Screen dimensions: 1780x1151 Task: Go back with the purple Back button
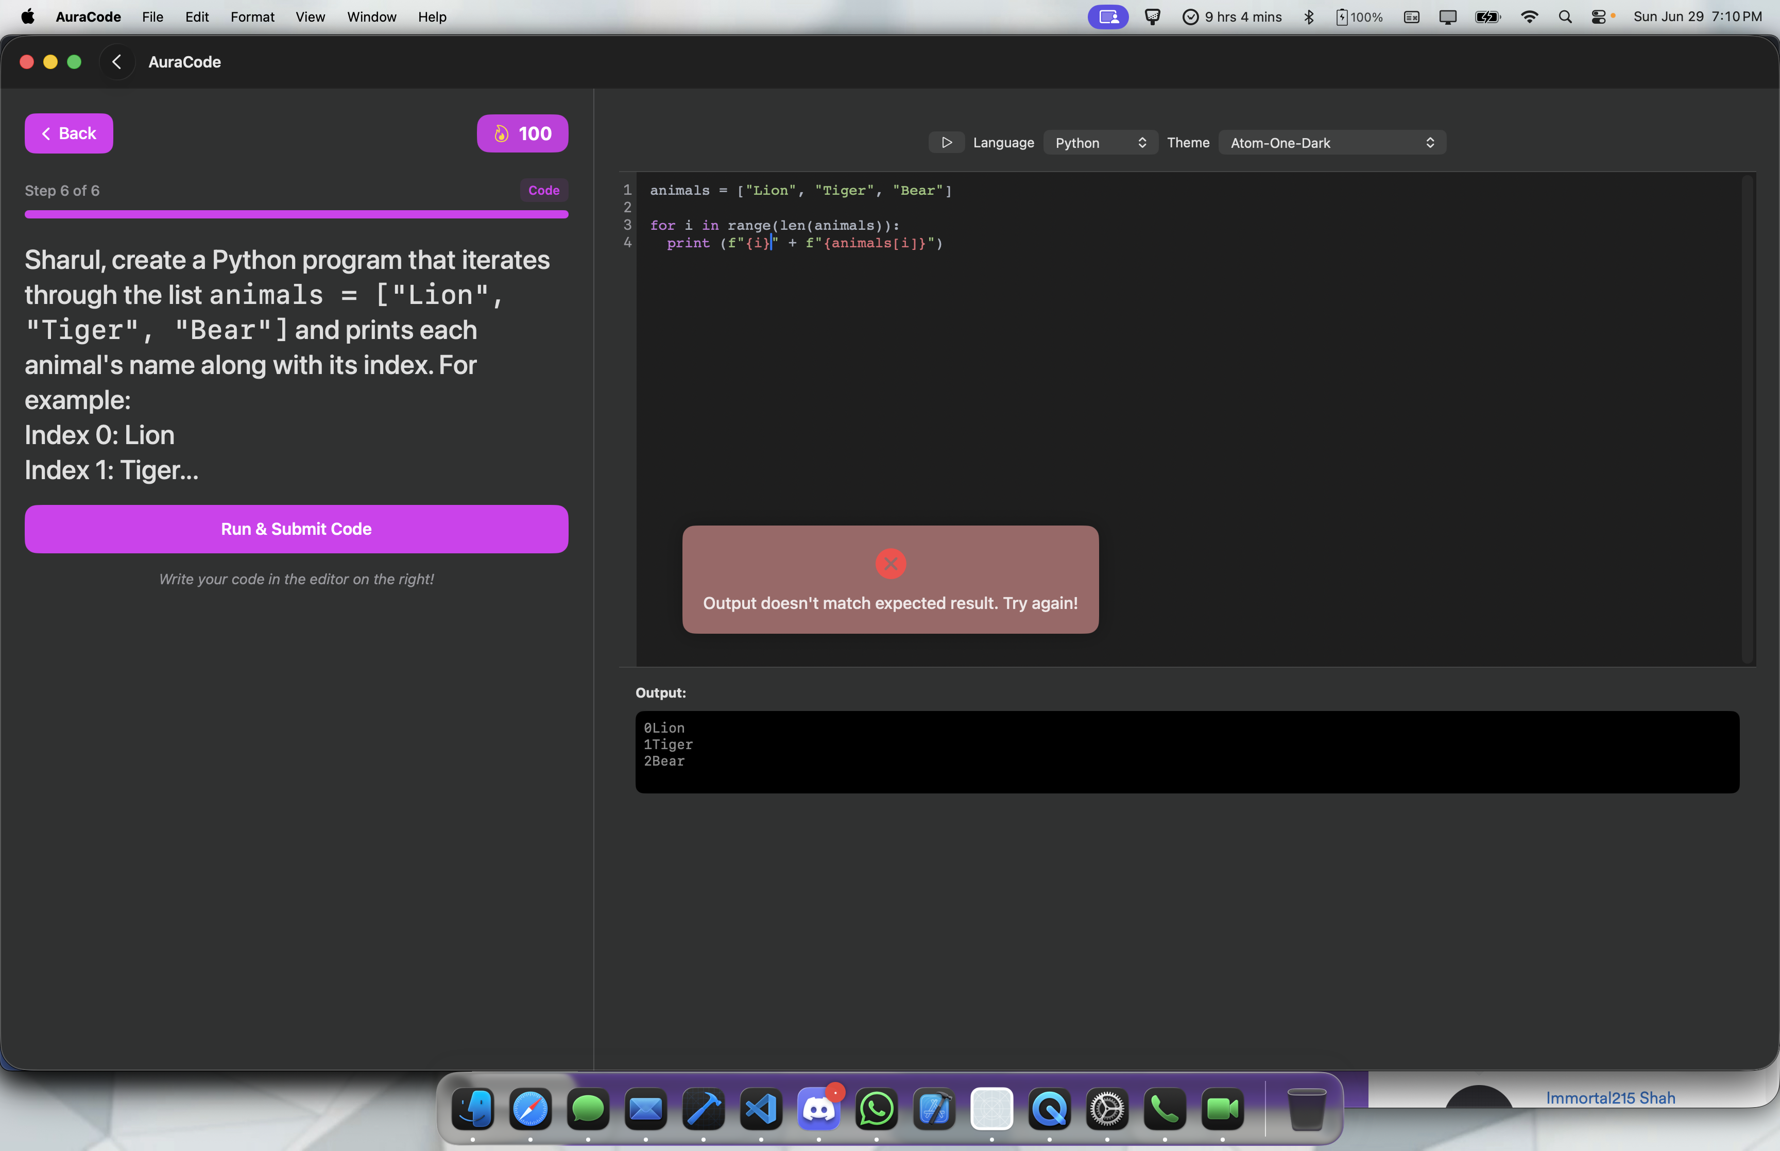[69, 134]
